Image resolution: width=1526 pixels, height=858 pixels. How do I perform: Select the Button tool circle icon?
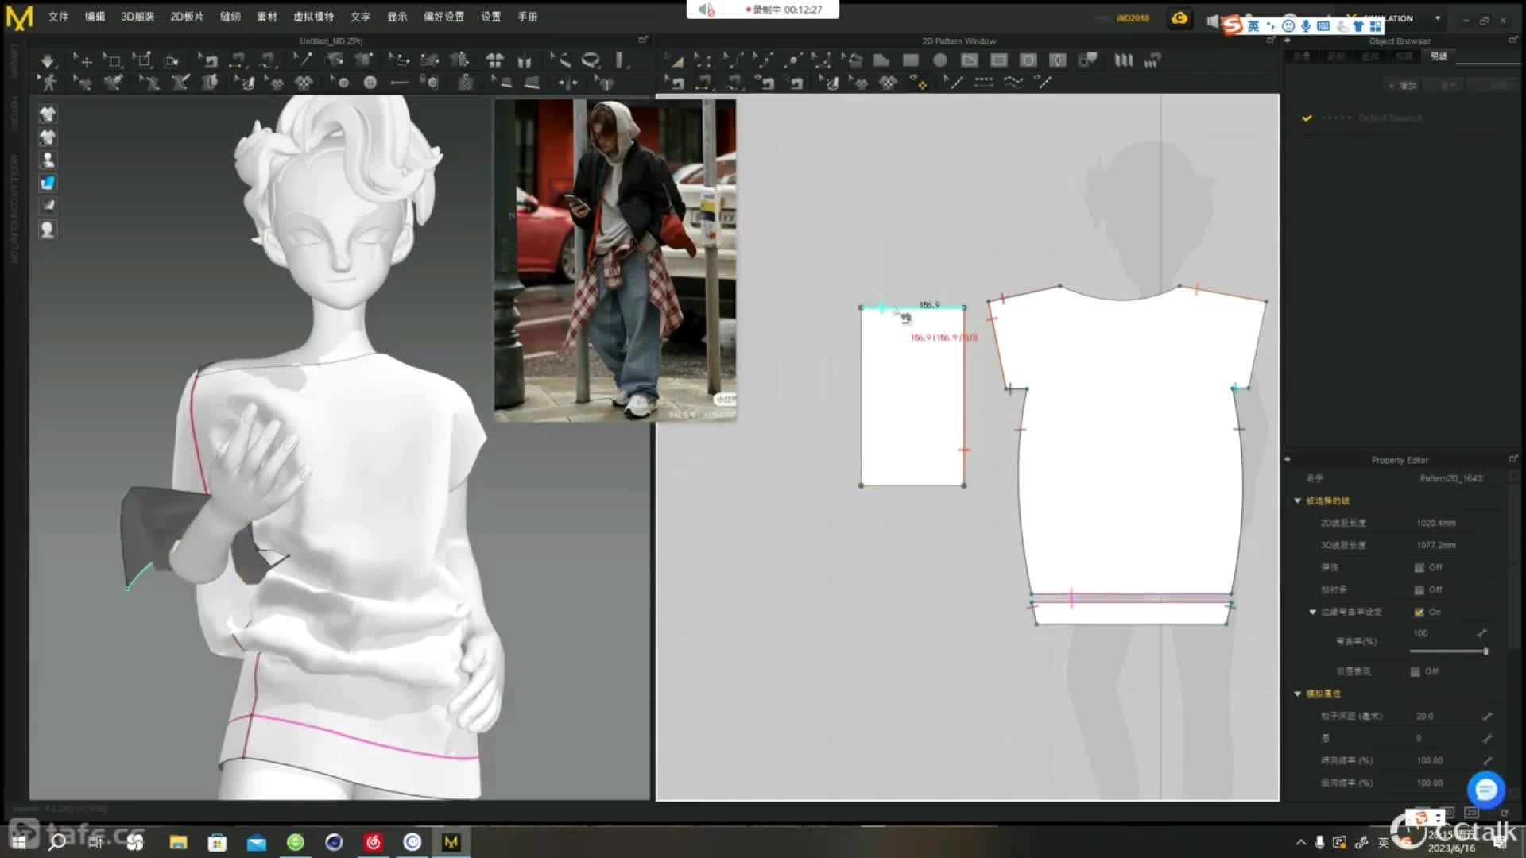pos(370,83)
